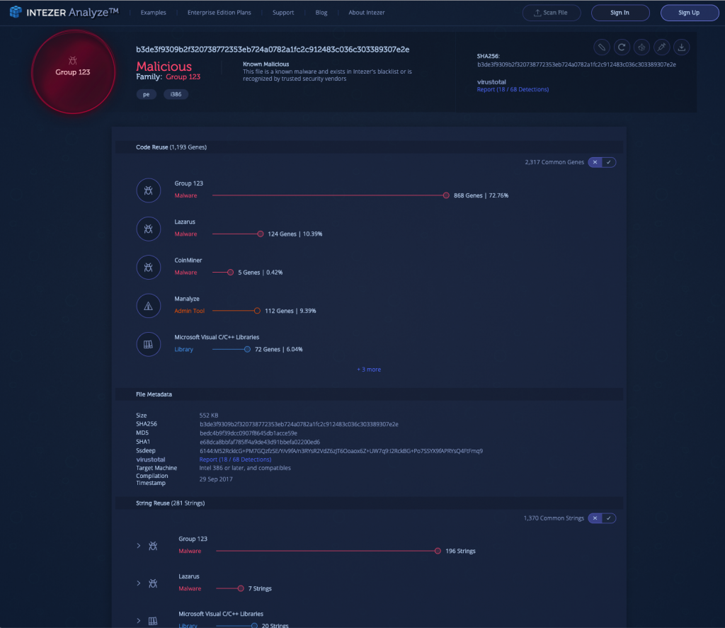Click the Ssdeep value
The image size is (725, 628).
tap(341, 450)
